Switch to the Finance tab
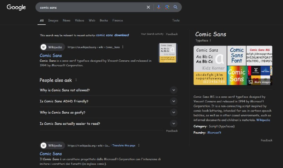The height and width of the screenshot is (168, 283). (x=118, y=20)
